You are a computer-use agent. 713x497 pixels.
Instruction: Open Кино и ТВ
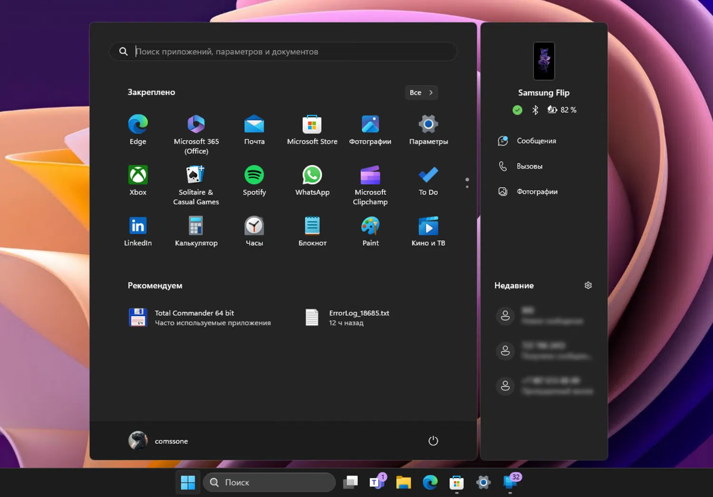coord(428,231)
